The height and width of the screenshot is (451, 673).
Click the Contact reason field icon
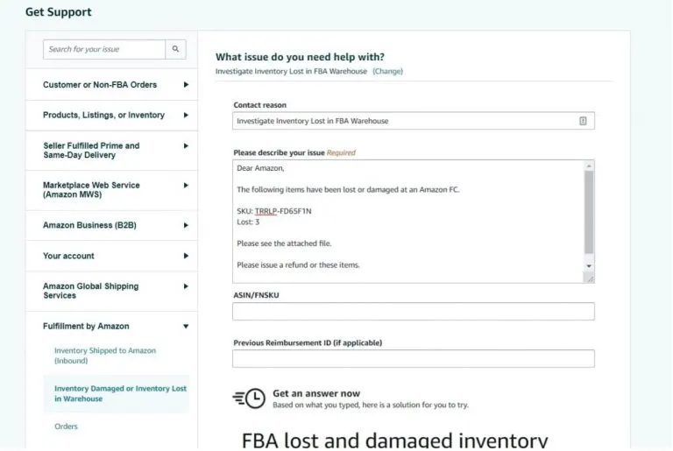pyautogui.click(x=583, y=121)
